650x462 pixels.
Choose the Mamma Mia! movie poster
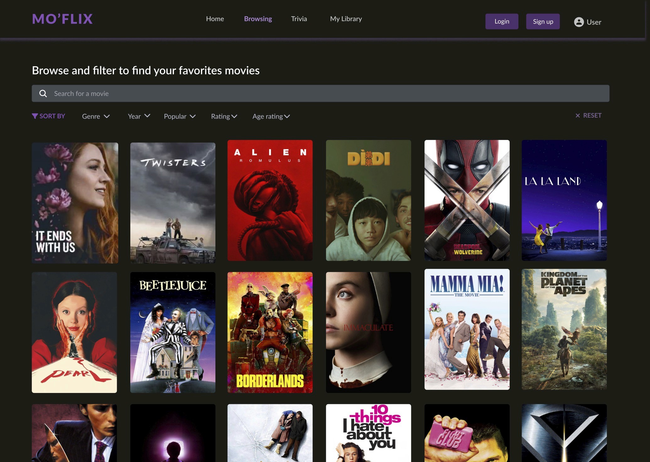pyautogui.click(x=467, y=329)
